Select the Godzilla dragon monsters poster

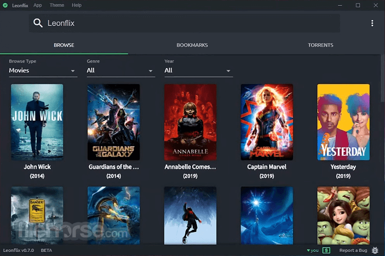[114, 215]
